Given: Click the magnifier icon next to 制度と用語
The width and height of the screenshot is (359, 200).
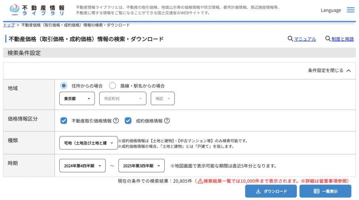Looking at the screenshot, I should 328,39.
